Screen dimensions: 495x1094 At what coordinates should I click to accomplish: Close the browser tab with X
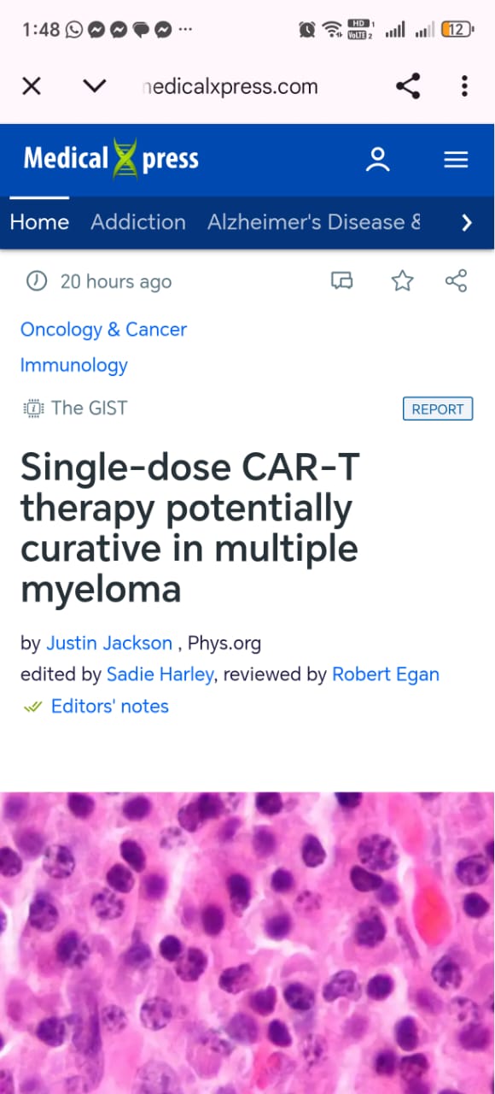(32, 86)
